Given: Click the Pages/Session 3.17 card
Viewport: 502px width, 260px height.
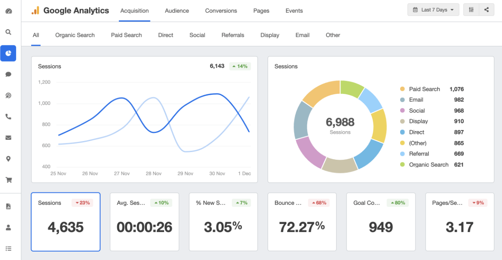Looking at the screenshot, I should point(460,222).
